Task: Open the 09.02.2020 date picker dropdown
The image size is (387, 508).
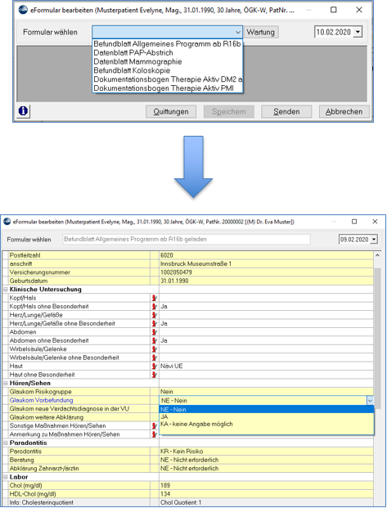Action: (x=374, y=240)
